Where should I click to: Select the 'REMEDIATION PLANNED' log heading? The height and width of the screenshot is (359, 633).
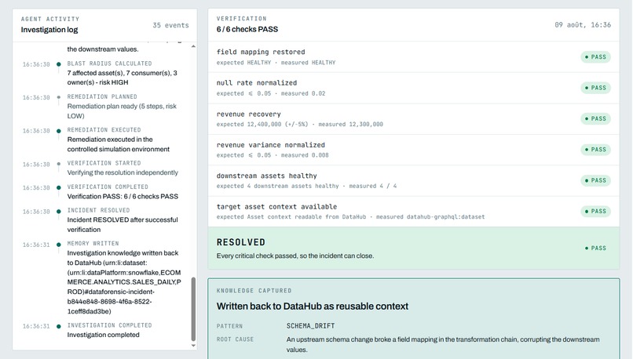point(102,96)
